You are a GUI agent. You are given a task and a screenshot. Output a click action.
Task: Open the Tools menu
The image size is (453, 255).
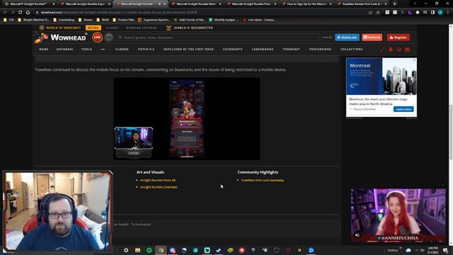[x=86, y=49]
